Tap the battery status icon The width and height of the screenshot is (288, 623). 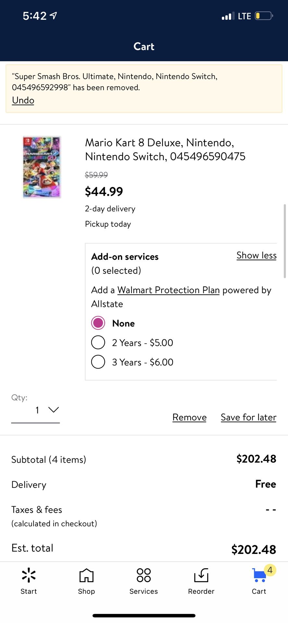[264, 16]
